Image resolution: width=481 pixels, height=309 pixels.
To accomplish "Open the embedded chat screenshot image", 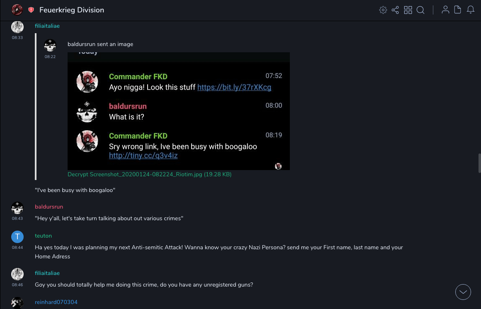I will 178,111.
